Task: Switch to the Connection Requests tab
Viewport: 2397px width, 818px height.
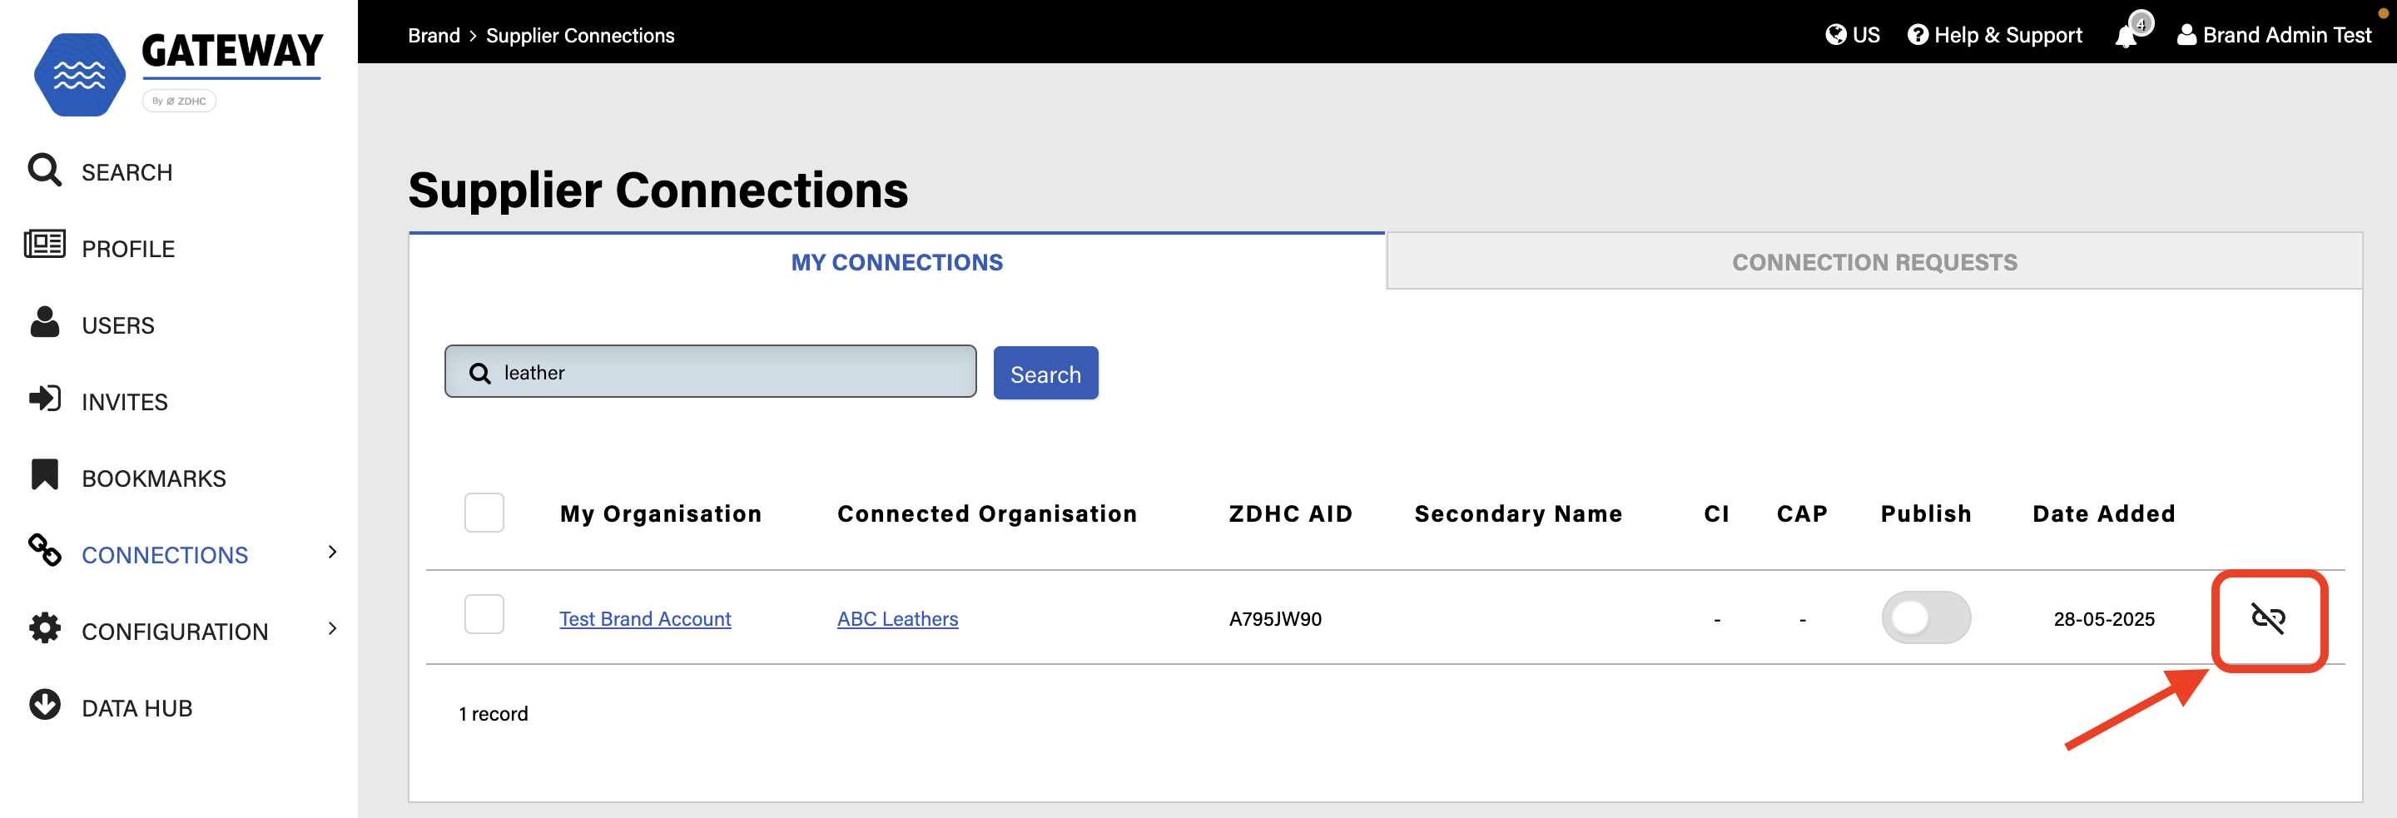Action: tap(1874, 261)
